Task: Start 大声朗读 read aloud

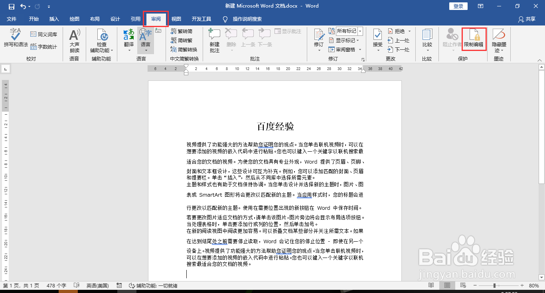Action: click(75, 41)
